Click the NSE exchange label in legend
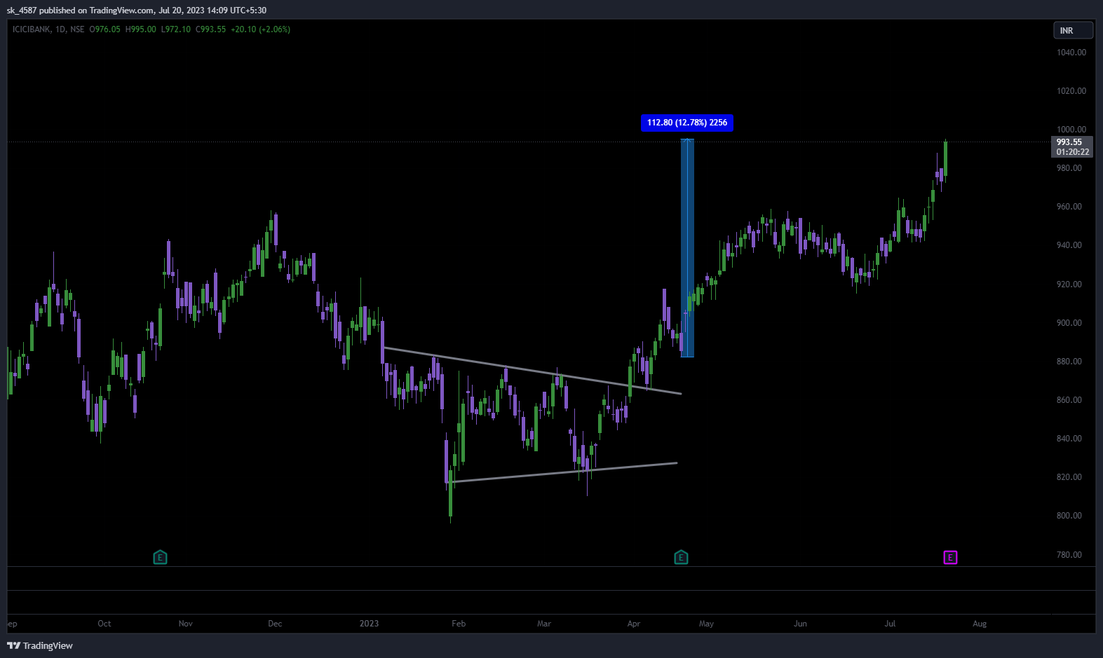 click(77, 29)
